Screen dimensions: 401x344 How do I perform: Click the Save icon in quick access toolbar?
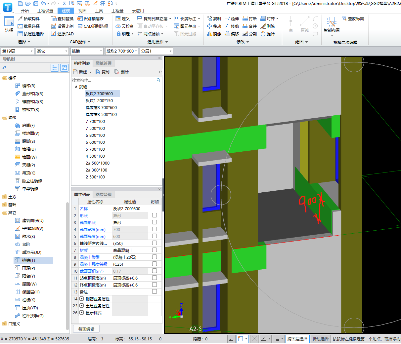click(x=35, y=3)
